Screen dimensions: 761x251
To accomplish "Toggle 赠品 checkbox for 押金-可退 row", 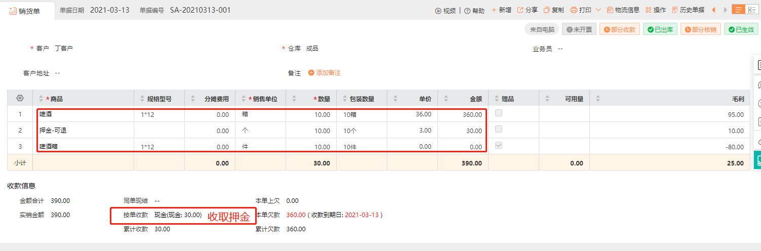I will [499, 130].
